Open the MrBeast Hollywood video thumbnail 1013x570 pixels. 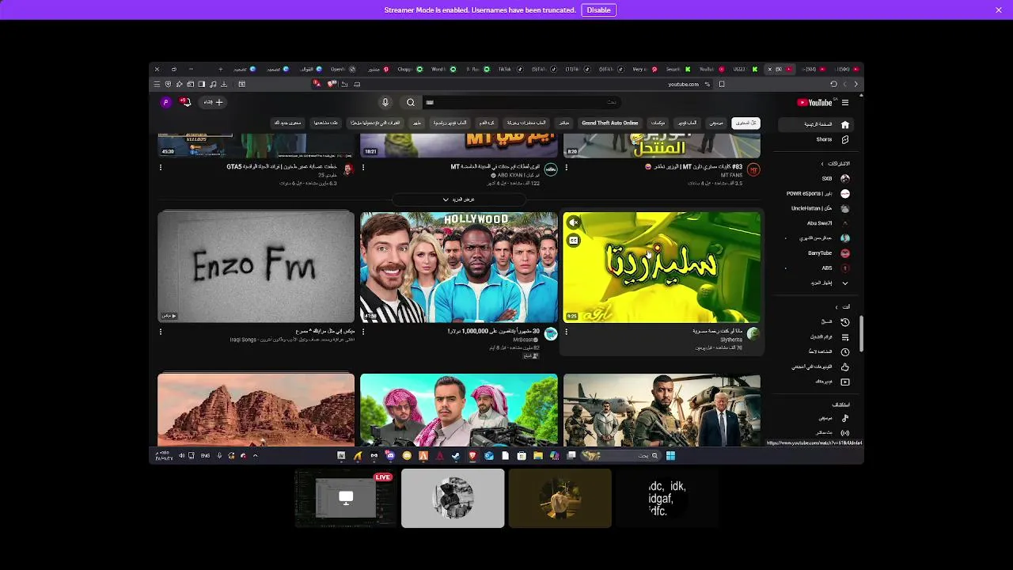pos(459,267)
